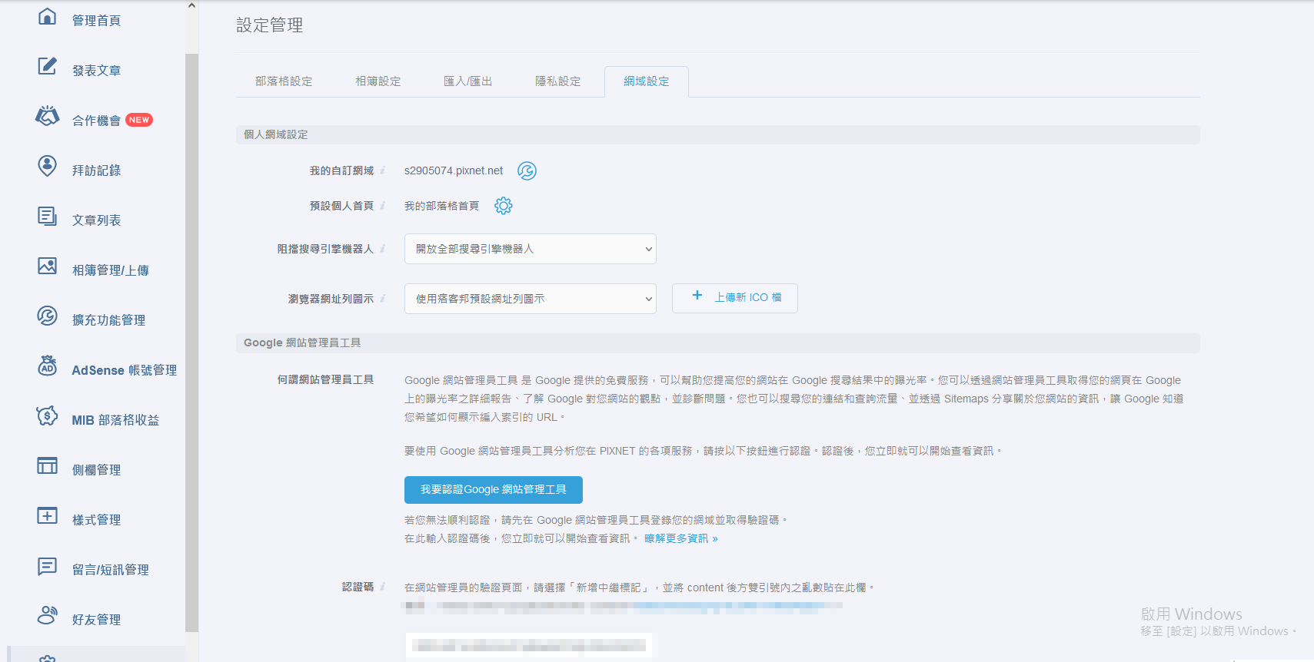Click the custom domain edit icon beside s2905074.pixnet.net
This screenshot has height=662, width=1314.
pyautogui.click(x=527, y=170)
